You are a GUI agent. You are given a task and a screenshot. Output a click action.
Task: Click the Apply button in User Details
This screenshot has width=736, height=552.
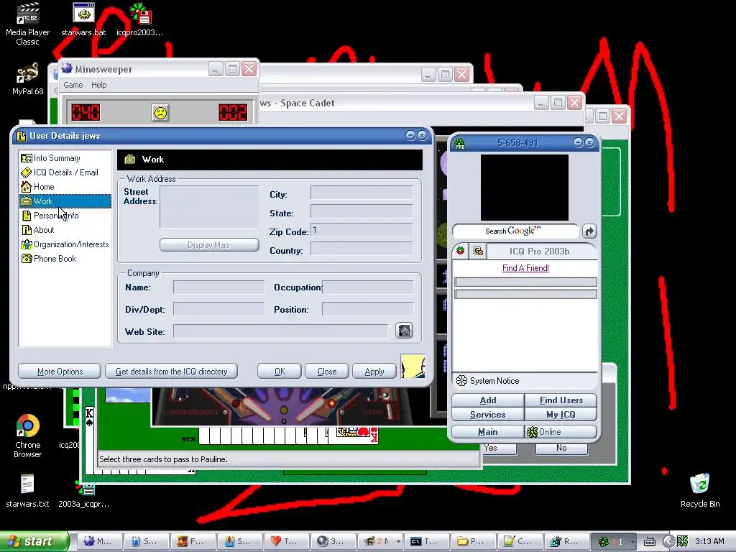374,372
